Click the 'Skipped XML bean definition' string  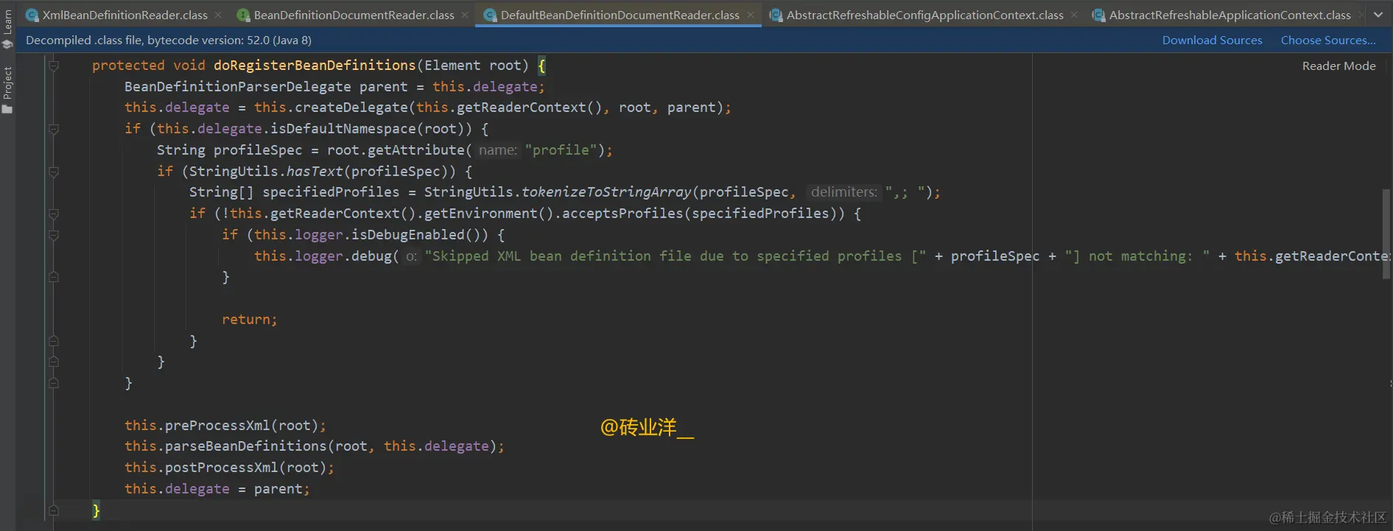pyautogui.click(x=675, y=256)
